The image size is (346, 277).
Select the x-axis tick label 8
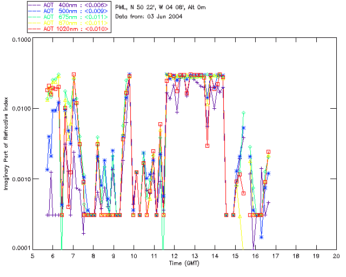(x=94, y=255)
